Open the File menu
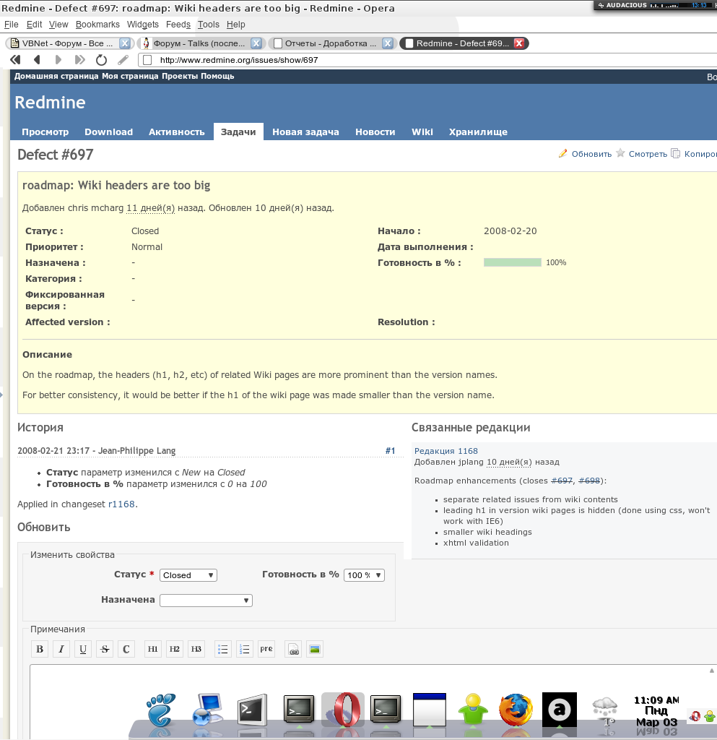The image size is (717, 740). click(12, 25)
